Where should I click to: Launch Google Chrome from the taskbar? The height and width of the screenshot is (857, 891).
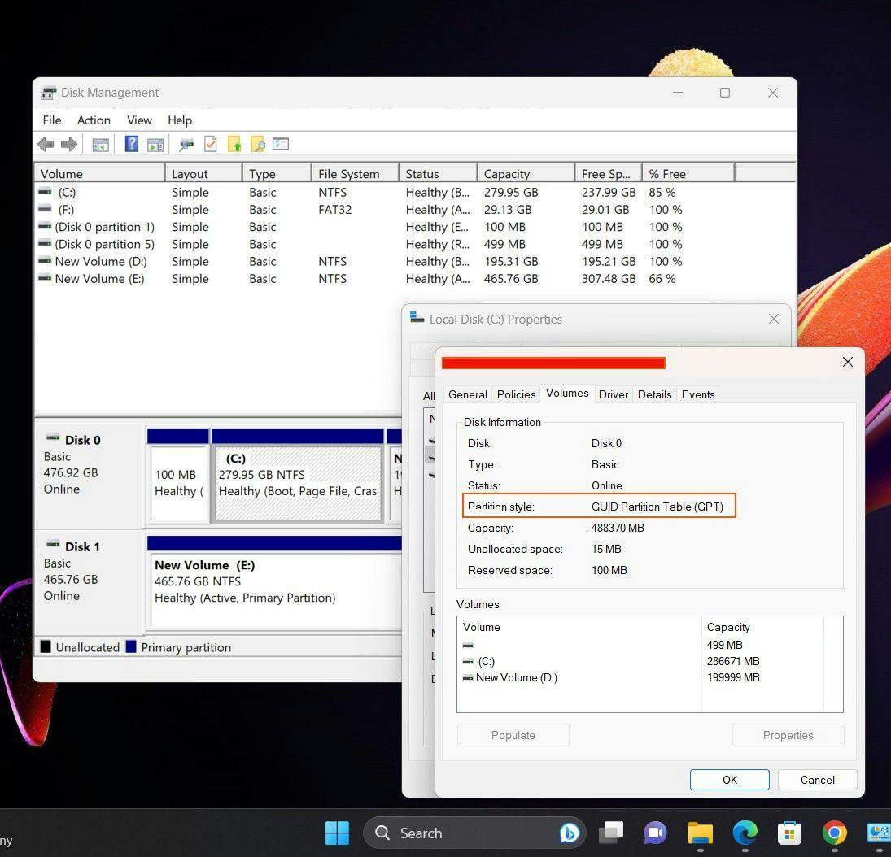834,833
